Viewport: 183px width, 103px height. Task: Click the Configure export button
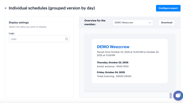168,8
